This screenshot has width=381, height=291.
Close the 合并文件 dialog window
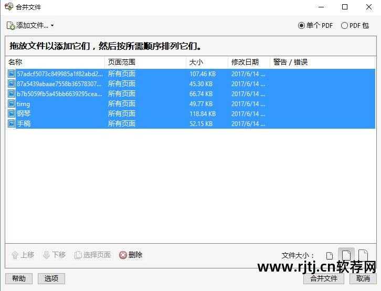369,7
